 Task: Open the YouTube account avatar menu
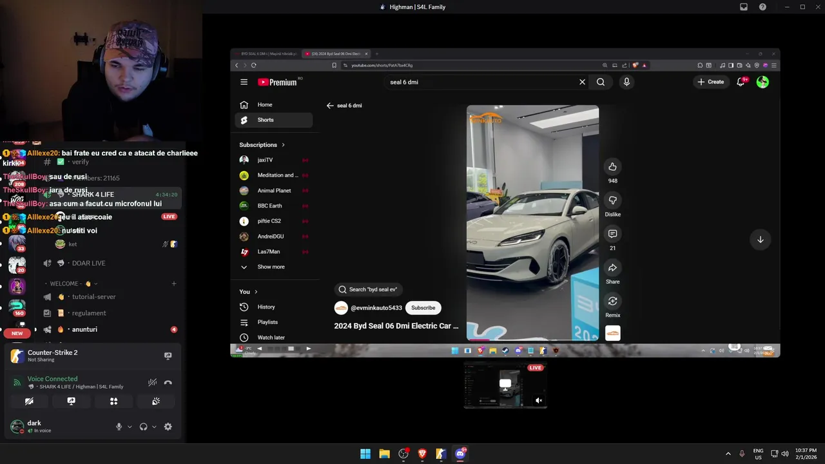(x=762, y=82)
